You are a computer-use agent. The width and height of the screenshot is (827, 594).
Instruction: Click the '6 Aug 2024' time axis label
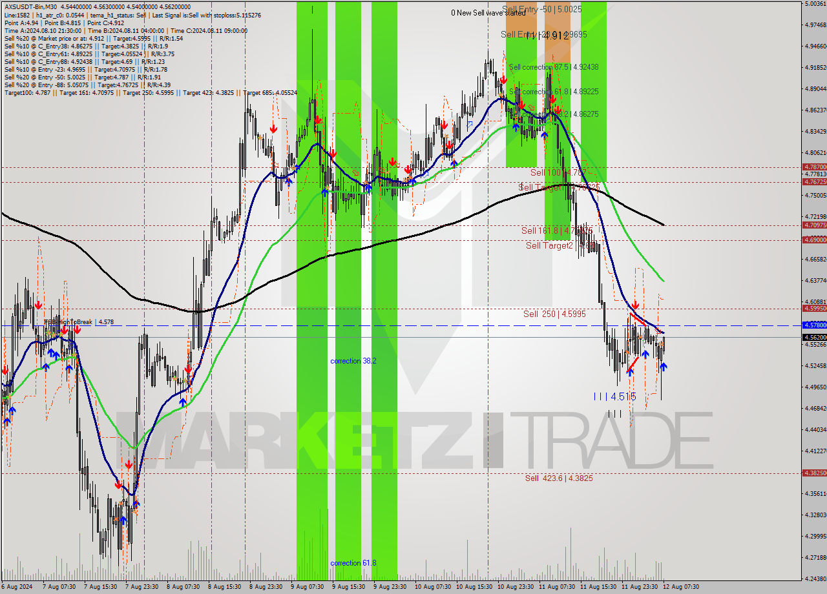(17, 587)
